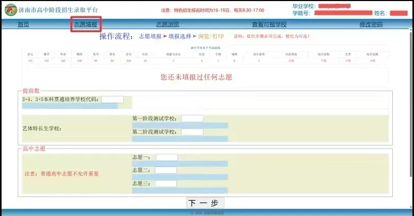Switch to the 志愿填报 navigation tab
This screenshot has height=216, width=414.
click(86, 24)
